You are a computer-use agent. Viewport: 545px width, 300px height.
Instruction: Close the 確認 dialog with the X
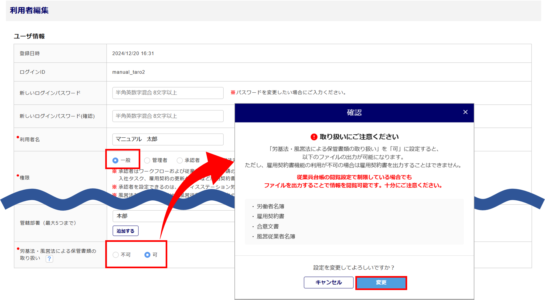[465, 112]
